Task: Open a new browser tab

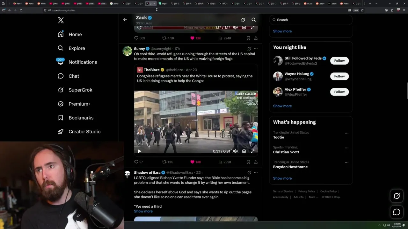Action: pos(370,3)
